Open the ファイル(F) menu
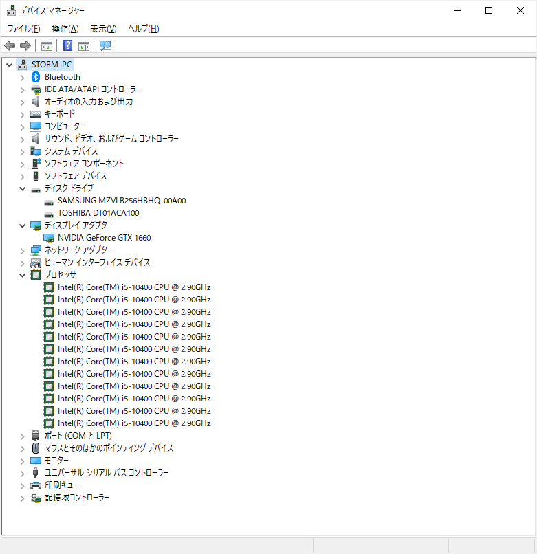The height and width of the screenshot is (554, 537). point(23,29)
